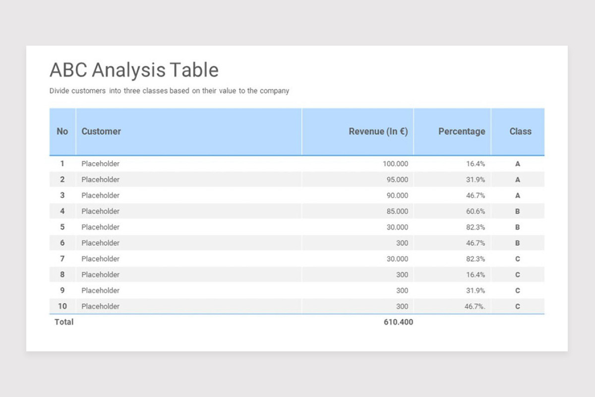Select the No column header
Image resolution: width=595 pixels, height=397 pixels.
click(62, 132)
